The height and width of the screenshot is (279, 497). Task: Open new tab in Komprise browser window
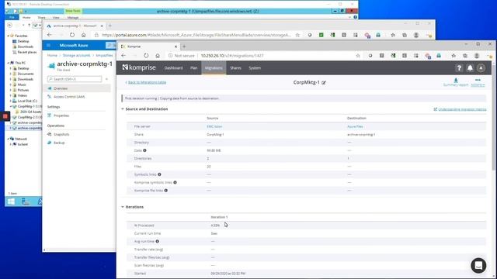184,46
